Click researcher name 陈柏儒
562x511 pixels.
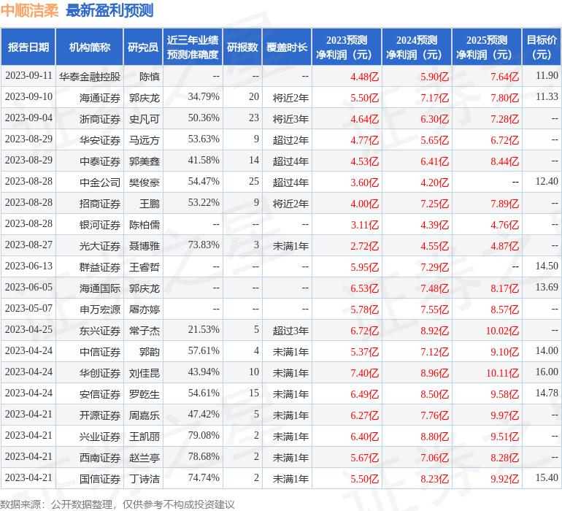pos(144,225)
